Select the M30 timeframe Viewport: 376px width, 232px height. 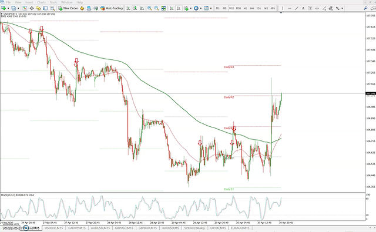click(x=239, y=8)
